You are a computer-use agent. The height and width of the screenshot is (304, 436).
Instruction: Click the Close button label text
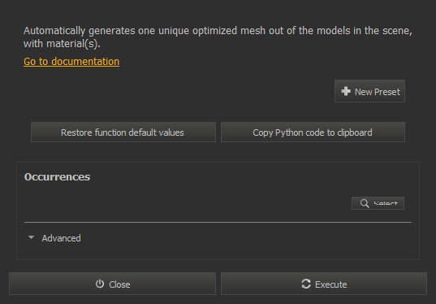coord(119,284)
